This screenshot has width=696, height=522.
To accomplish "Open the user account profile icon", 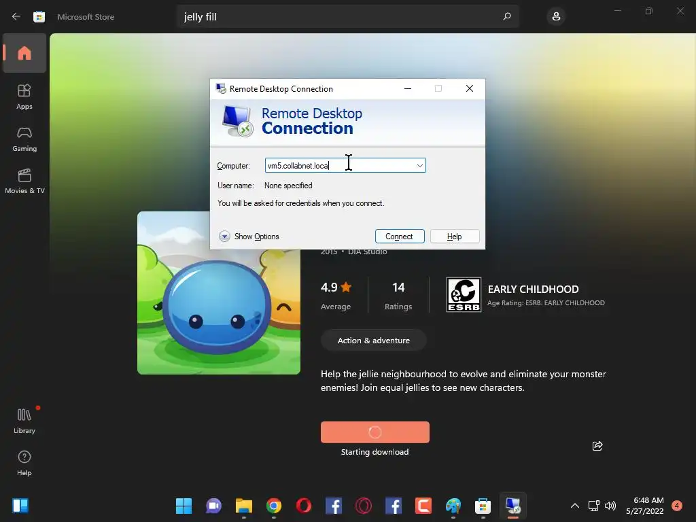I will [556, 17].
